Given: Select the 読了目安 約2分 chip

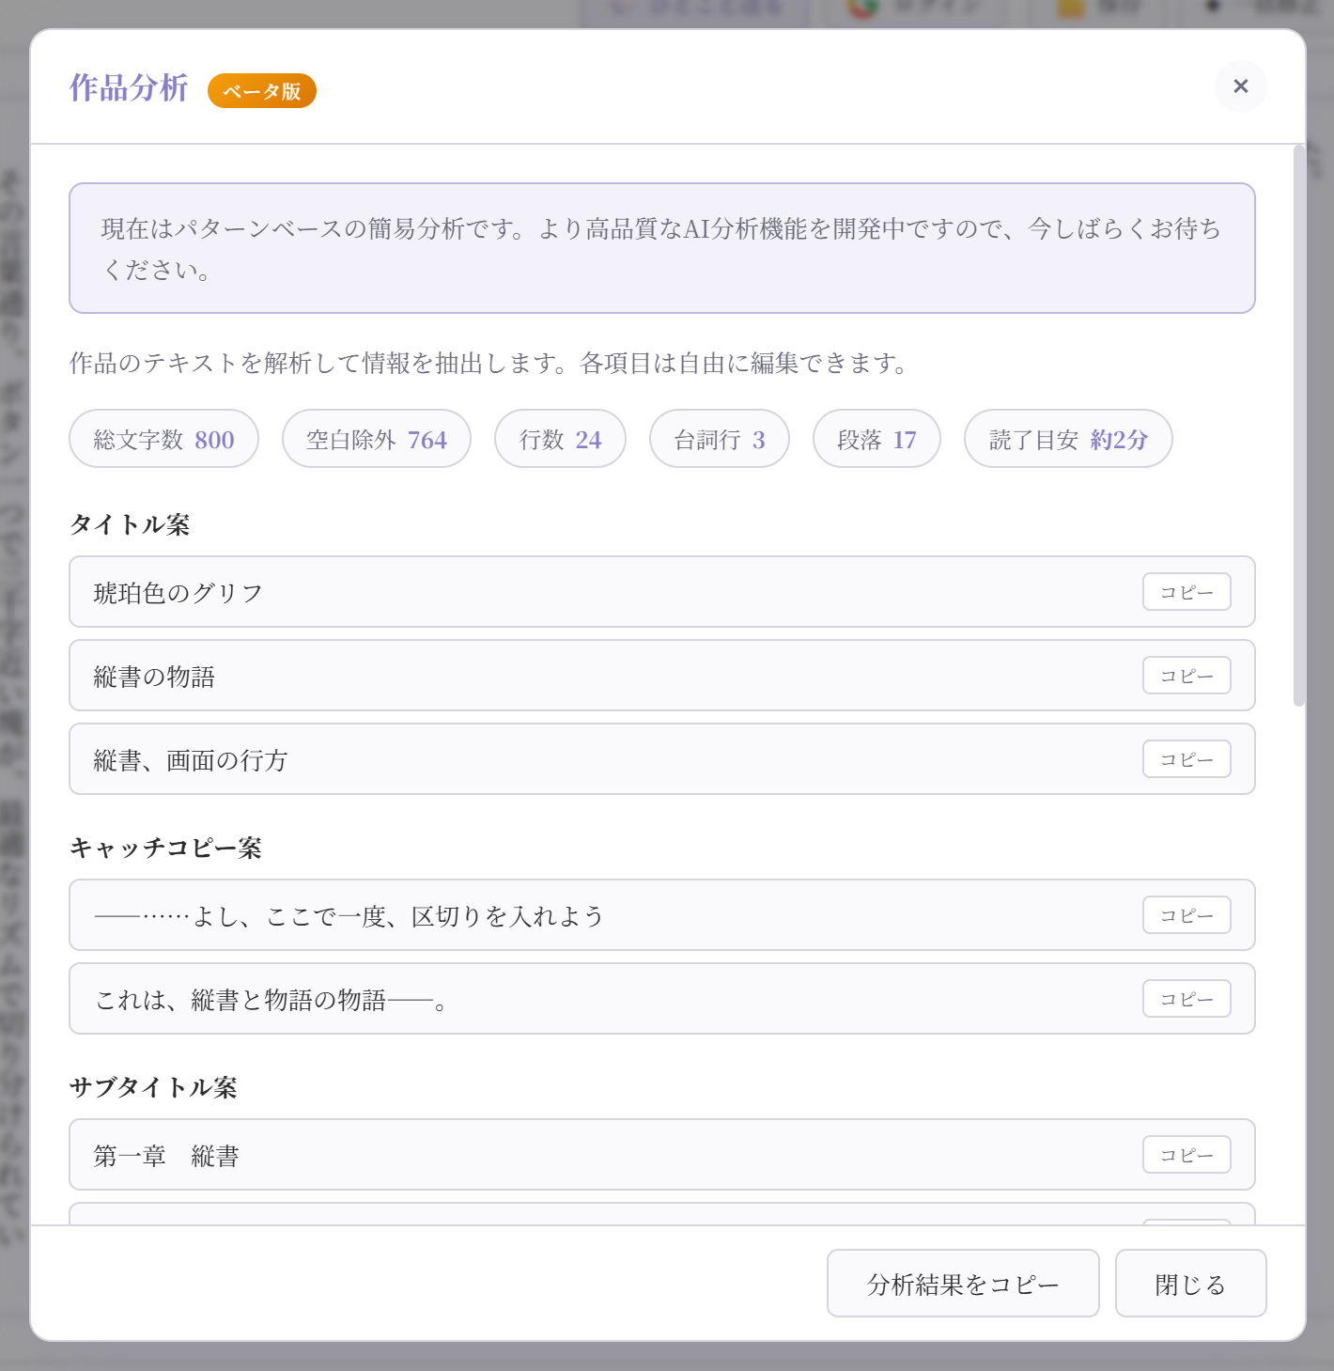Looking at the screenshot, I should (x=1068, y=438).
